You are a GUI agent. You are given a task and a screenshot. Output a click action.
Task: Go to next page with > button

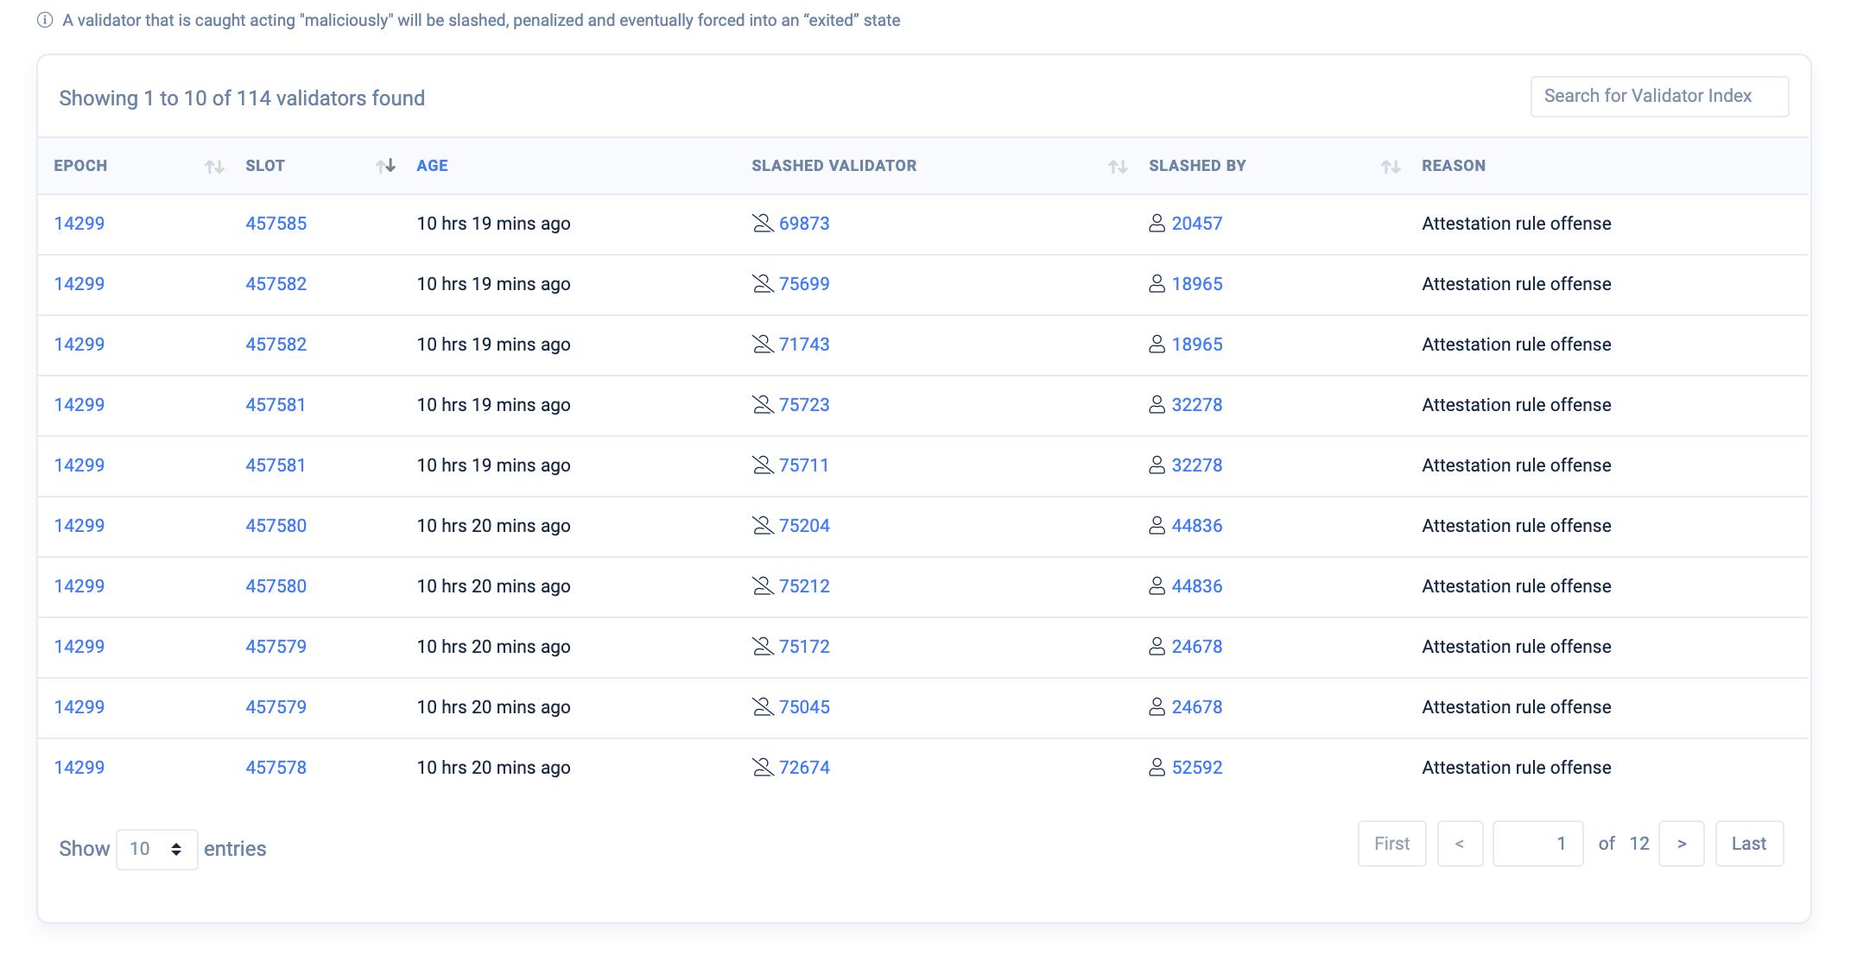click(1681, 844)
